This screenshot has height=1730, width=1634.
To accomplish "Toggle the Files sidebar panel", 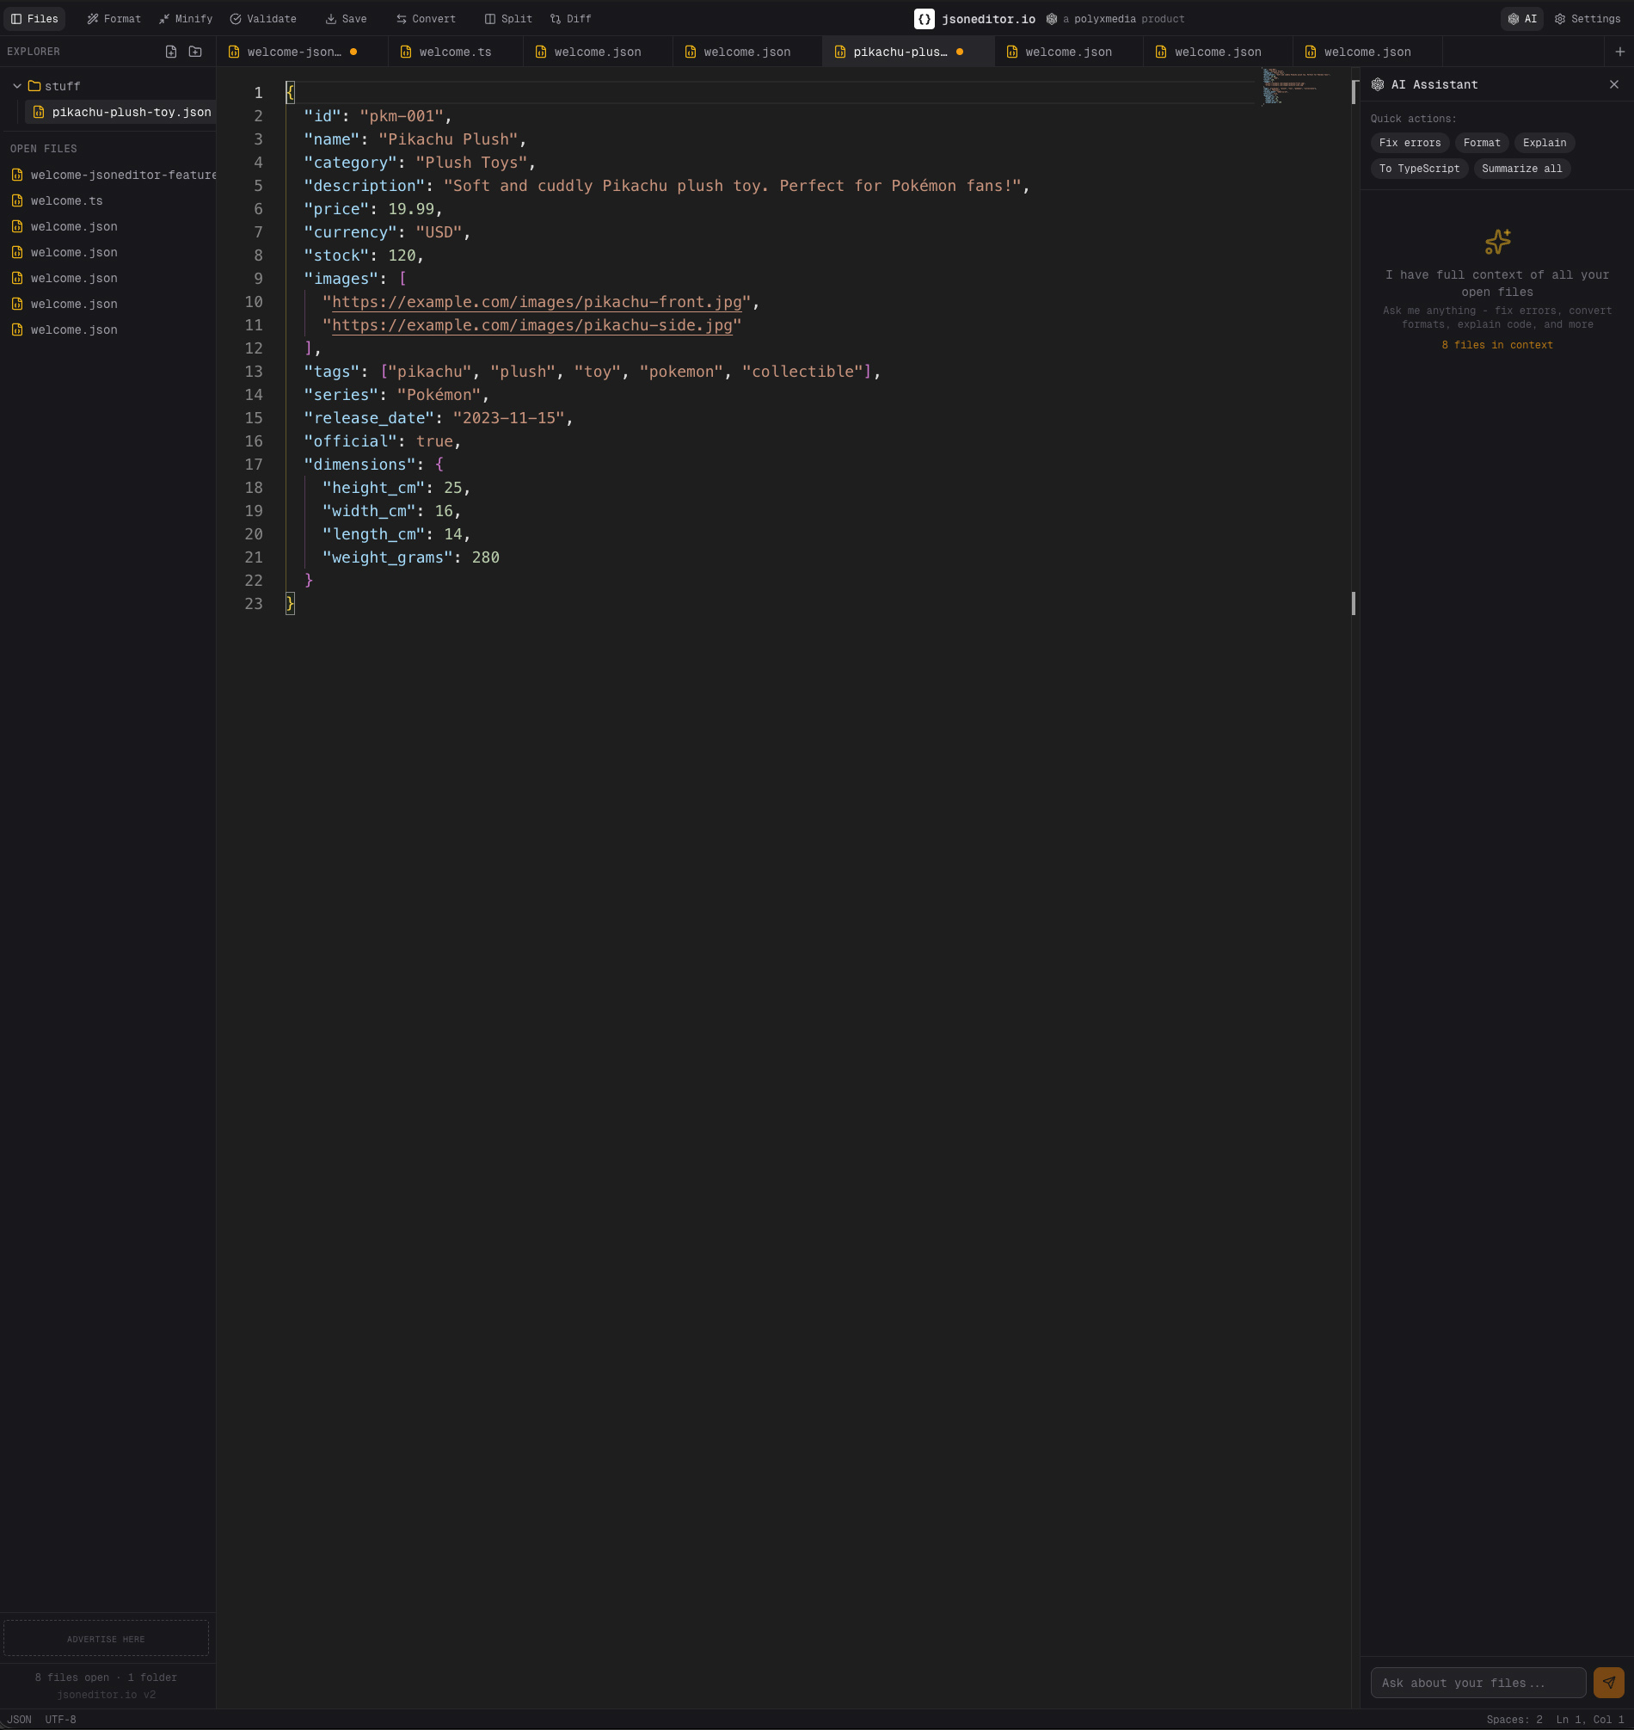I will click(x=35, y=18).
